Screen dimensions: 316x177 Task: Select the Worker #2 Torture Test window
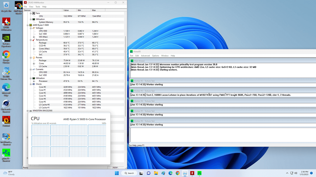click(223, 81)
